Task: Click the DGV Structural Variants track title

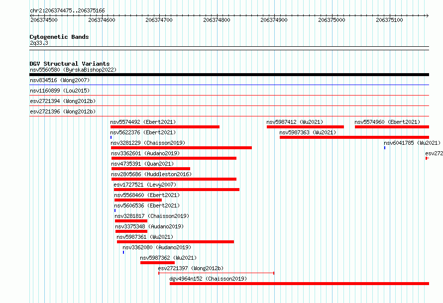Action: (70, 64)
